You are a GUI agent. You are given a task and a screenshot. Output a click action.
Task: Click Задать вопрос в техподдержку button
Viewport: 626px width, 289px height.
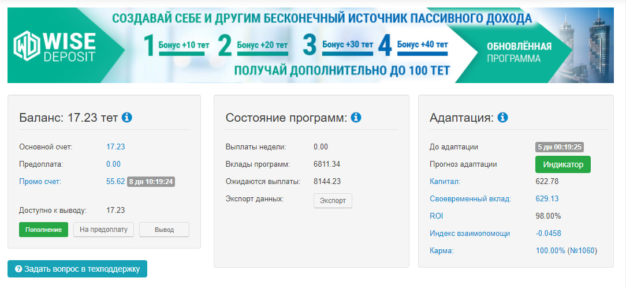coord(77,269)
